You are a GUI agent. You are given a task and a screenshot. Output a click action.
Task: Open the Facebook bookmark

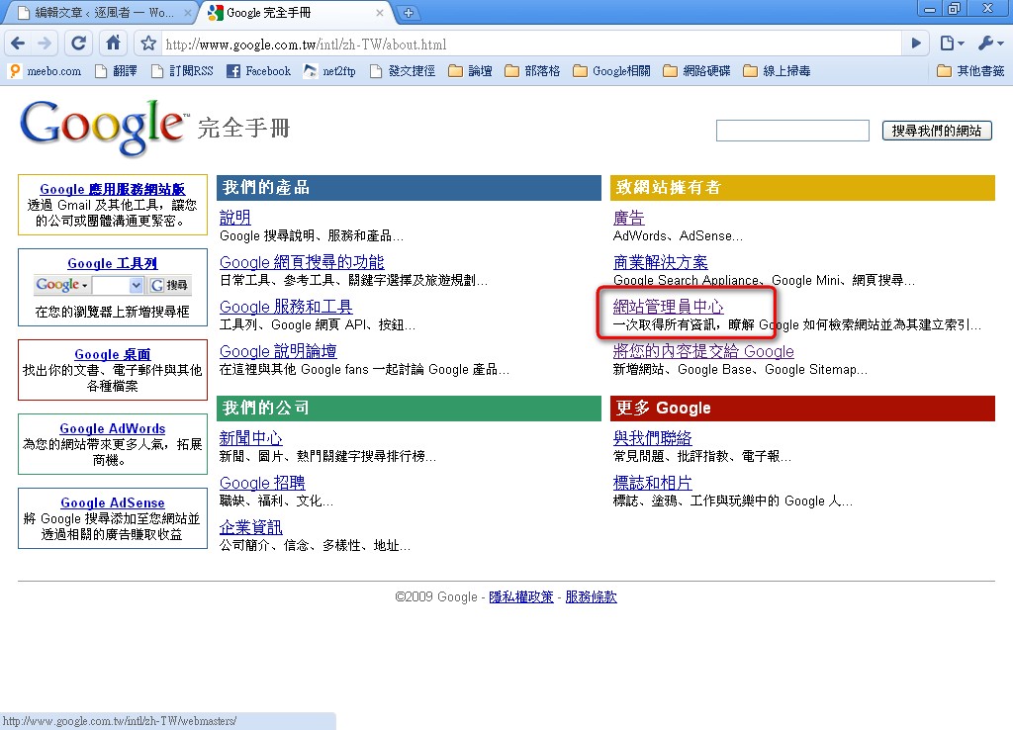(258, 71)
